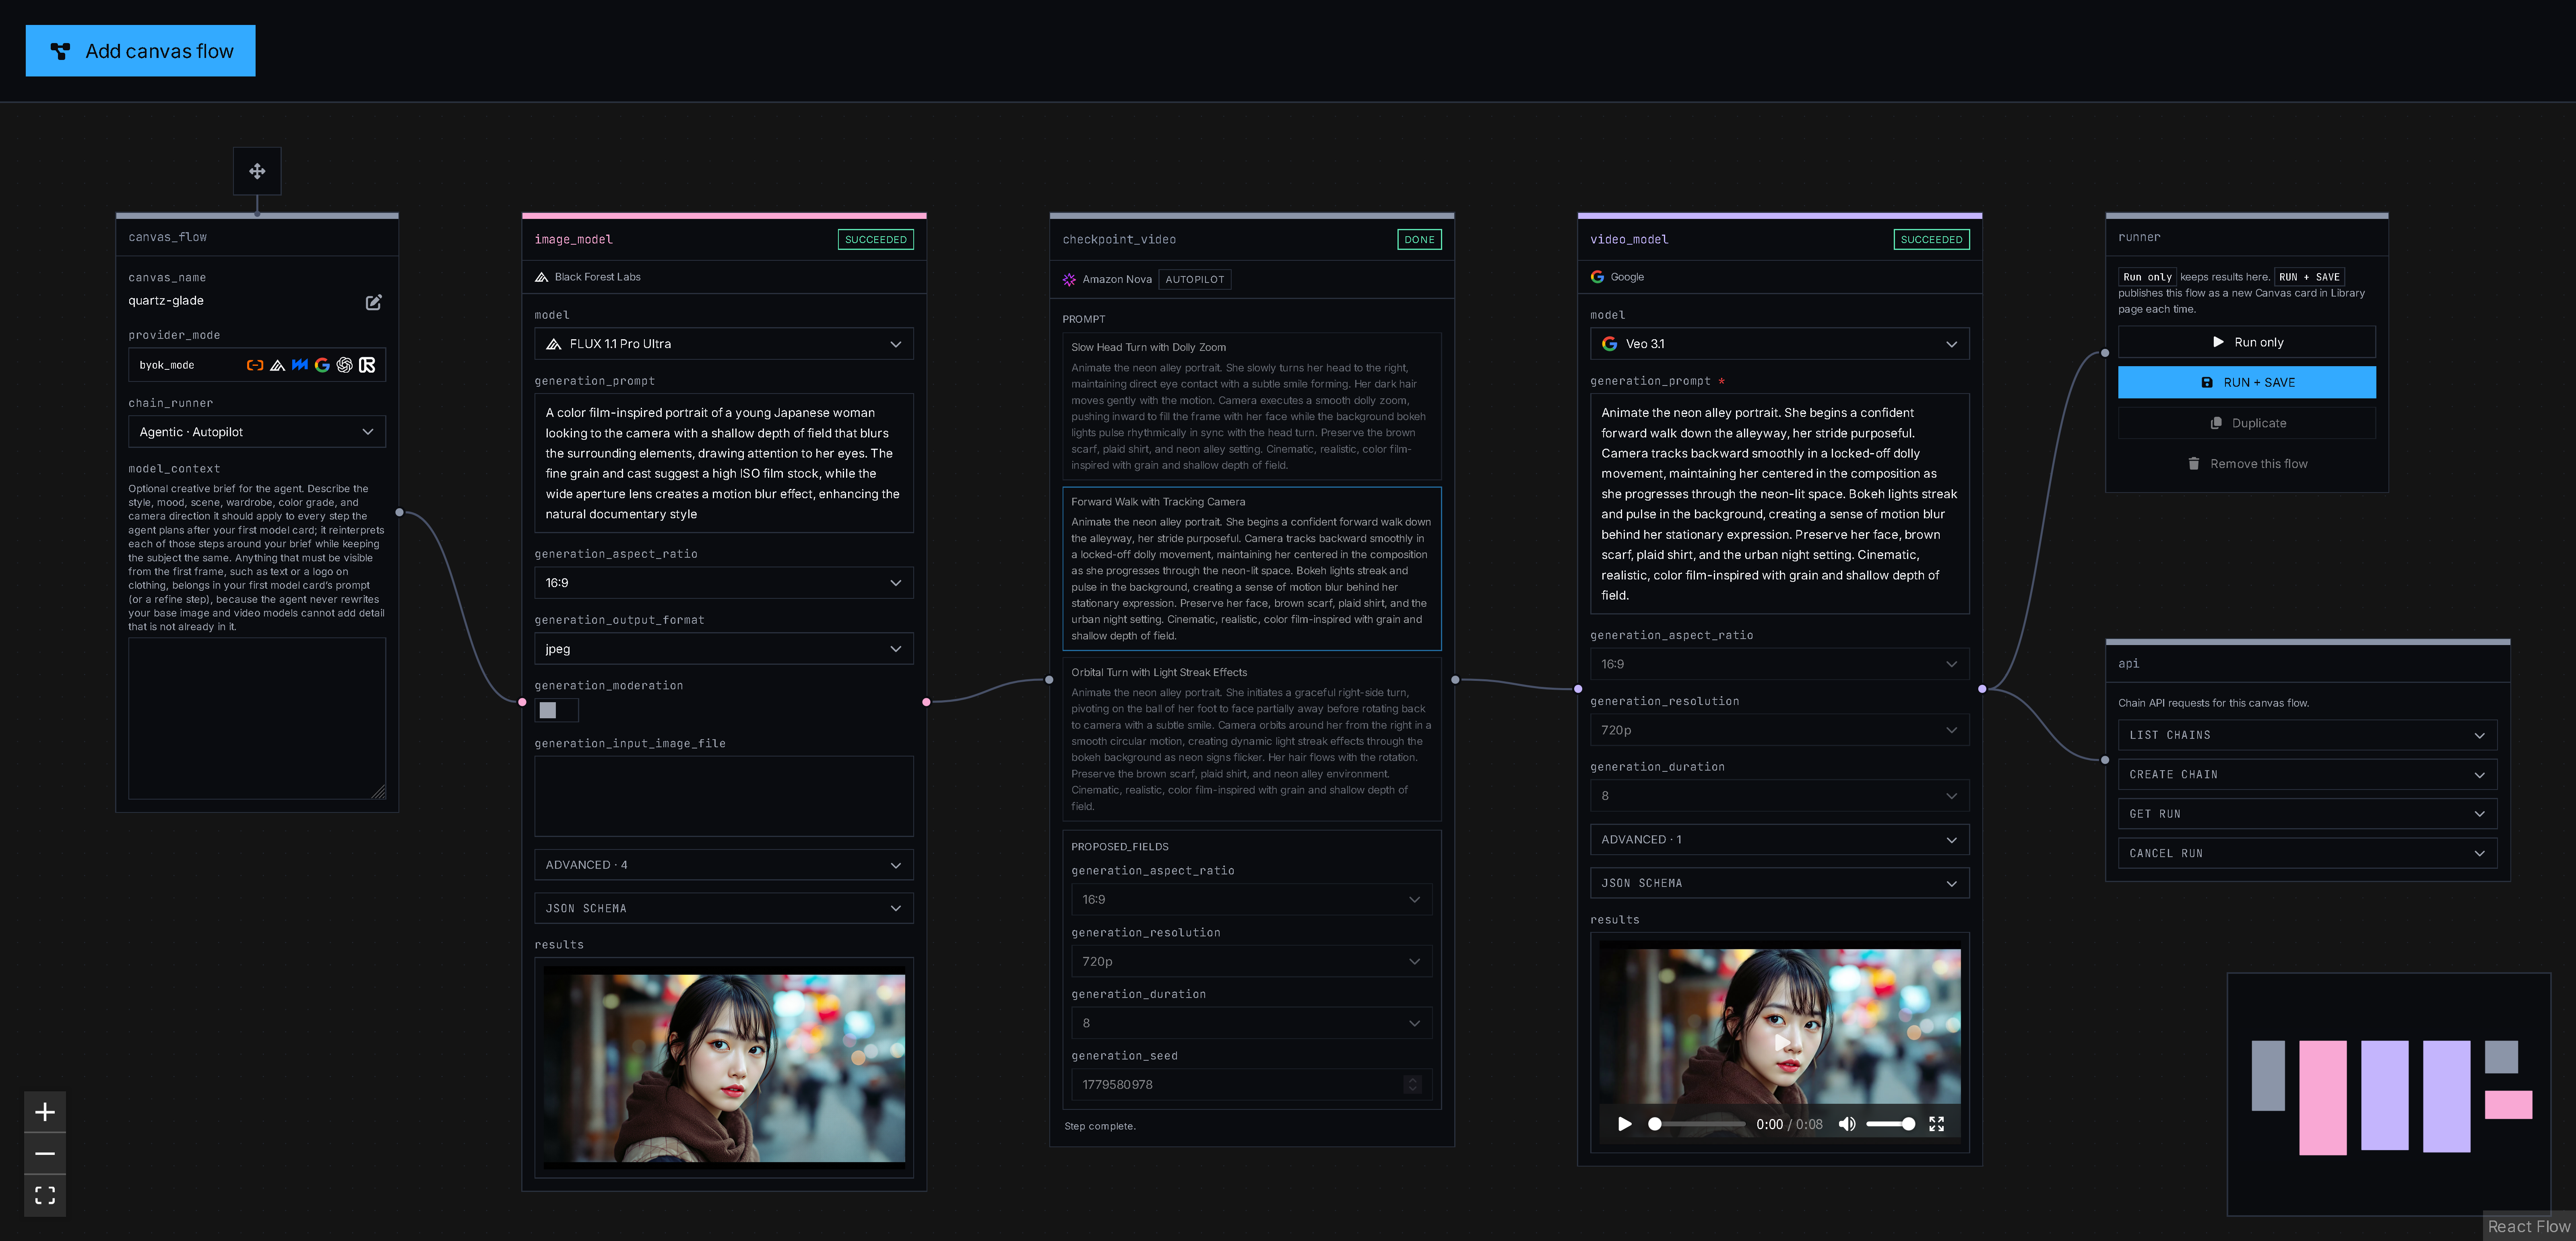Open the React Flow attribution link
This screenshot has width=2576, height=1241.
2529,1227
